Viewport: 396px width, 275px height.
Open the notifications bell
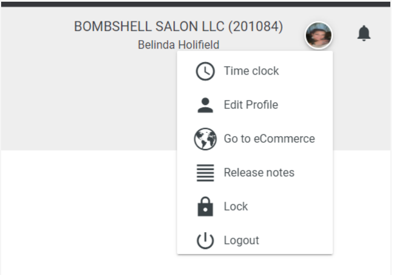364,34
